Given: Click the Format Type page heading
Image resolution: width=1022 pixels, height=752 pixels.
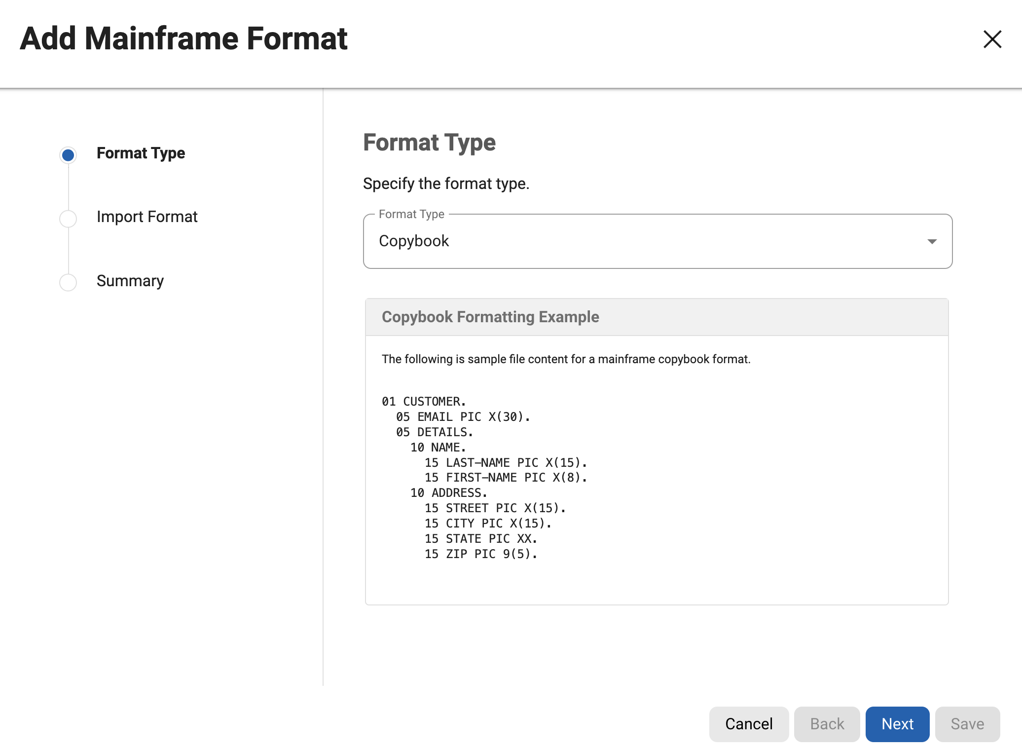Looking at the screenshot, I should tap(429, 142).
